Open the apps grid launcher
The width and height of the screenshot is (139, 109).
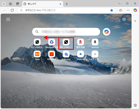point(8,19)
